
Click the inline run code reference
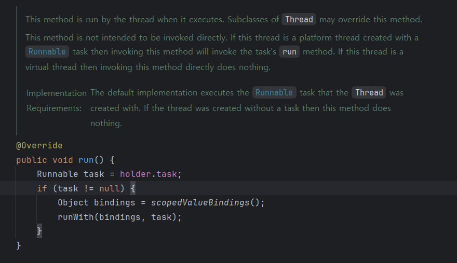[x=289, y=52]
